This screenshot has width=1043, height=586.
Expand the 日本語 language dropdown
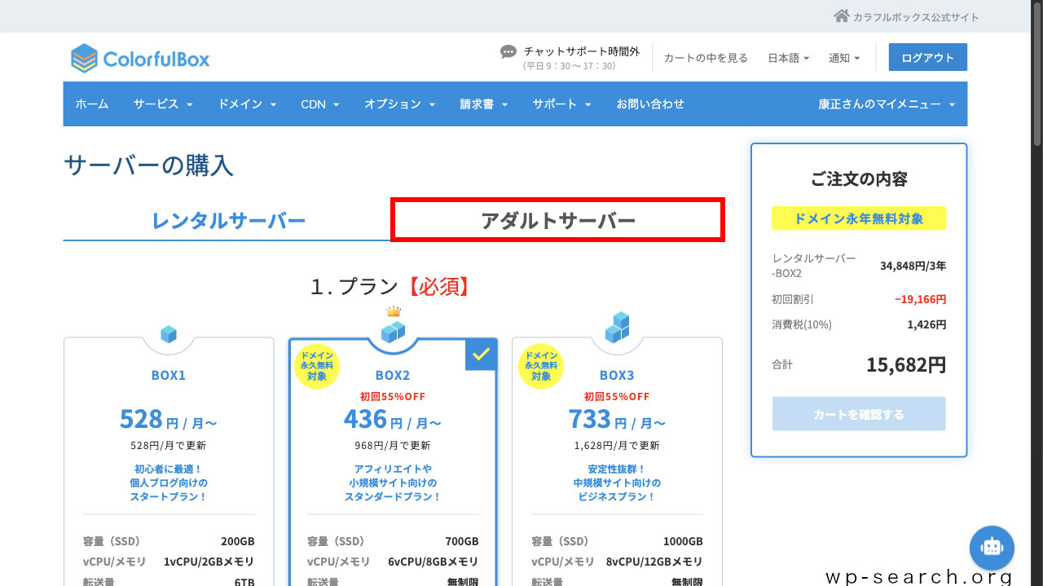click(788, 58)
